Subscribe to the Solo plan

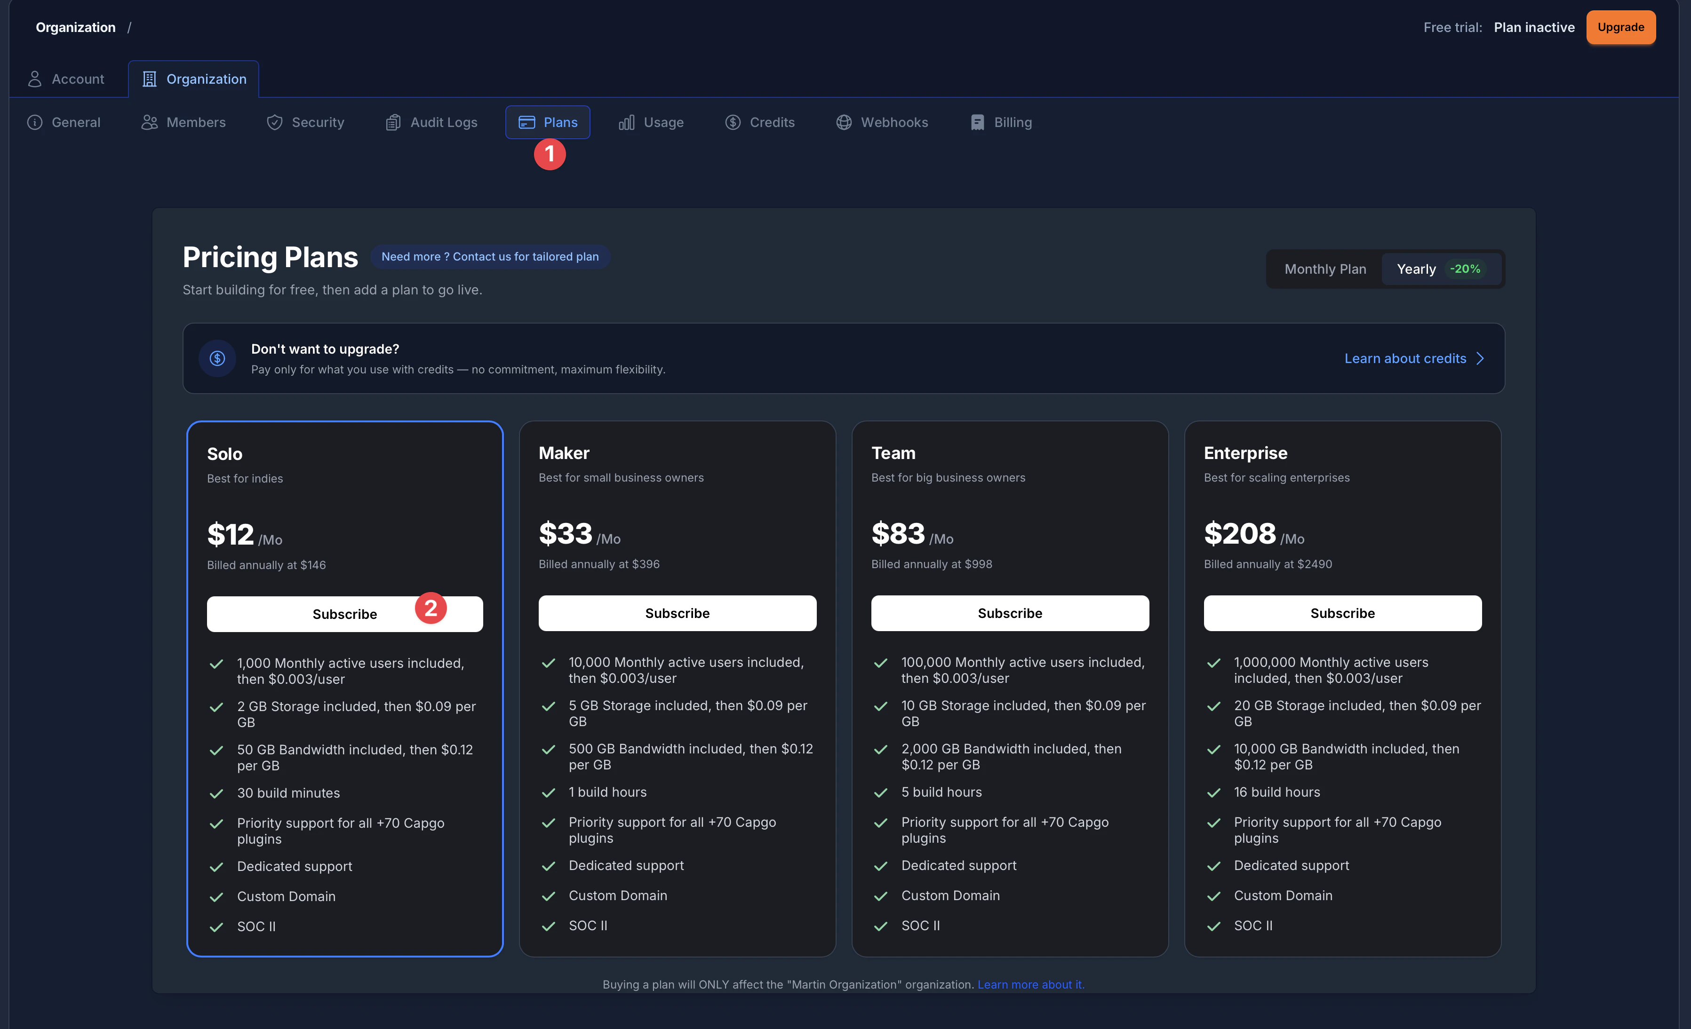coord(344,613)
